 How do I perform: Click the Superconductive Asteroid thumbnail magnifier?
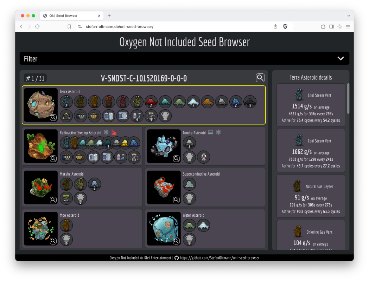pyautogui.click(x=176, y=200)
